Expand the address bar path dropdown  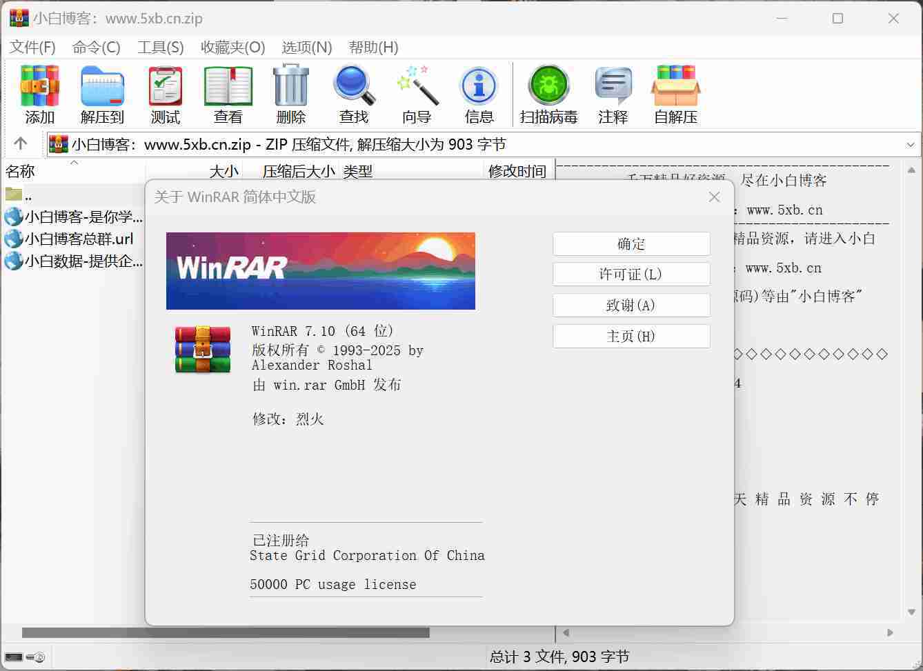click(x=910, y=145)
